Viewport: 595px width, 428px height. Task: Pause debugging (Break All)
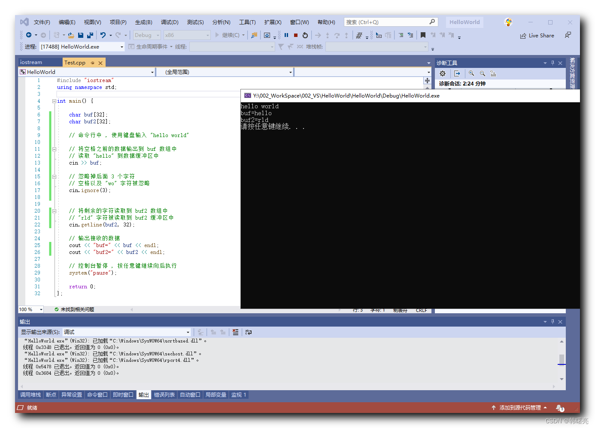tap(286, 35)
